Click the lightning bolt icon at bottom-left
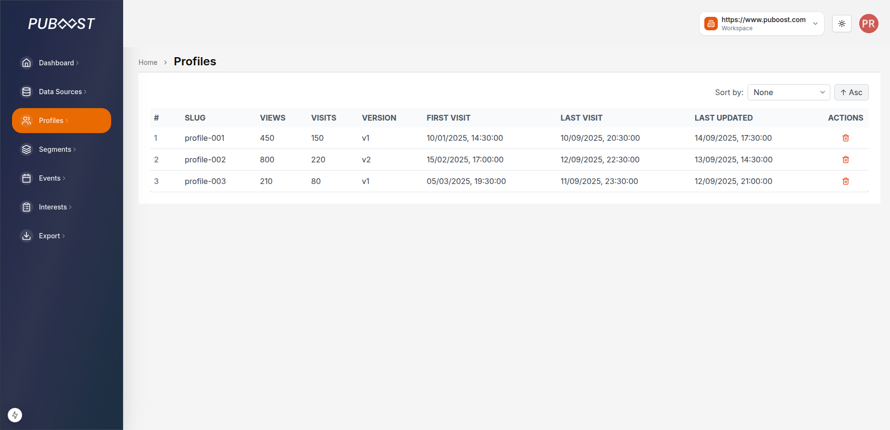 point(15,415)
